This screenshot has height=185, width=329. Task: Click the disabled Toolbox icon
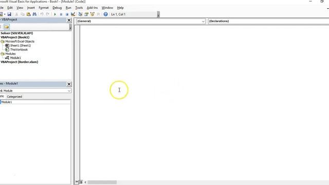tap(98, 14)
